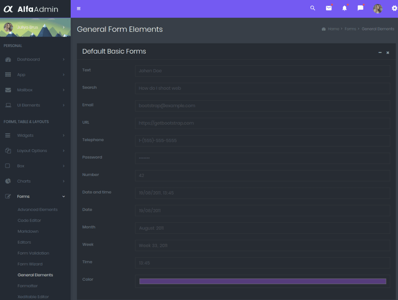Click the Forms breadcrumb link
398x300 pixels.
point(350,29)
